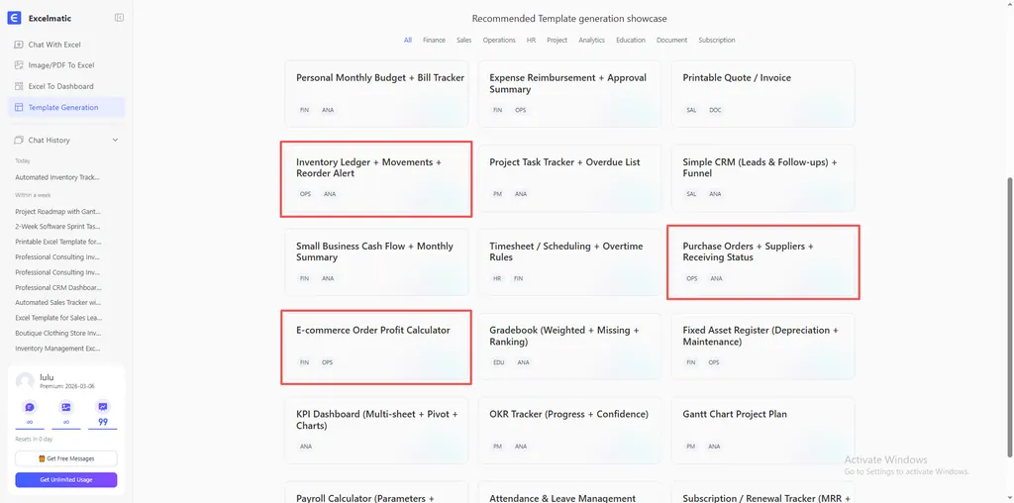Select the E-commerce Order Profit Calculator card
This screenshot has height=503, width=1014.
[375, 346]
